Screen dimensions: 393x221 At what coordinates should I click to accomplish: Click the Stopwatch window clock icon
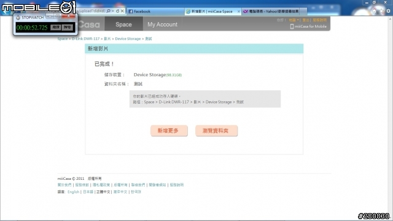pyautogui.click(x=18, y=18)
